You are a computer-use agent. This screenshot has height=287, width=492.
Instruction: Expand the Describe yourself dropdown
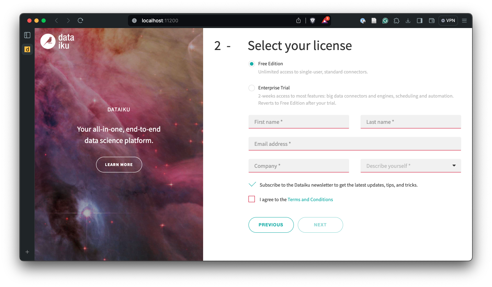[410, 166]
